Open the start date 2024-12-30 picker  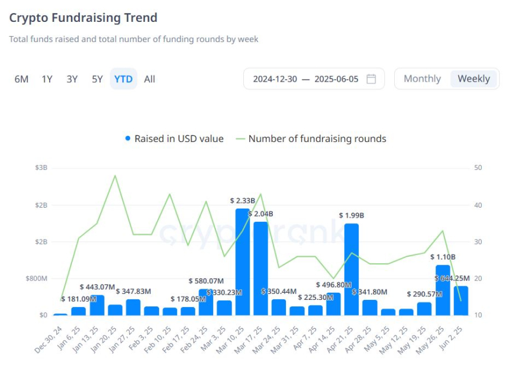[275, 79]
